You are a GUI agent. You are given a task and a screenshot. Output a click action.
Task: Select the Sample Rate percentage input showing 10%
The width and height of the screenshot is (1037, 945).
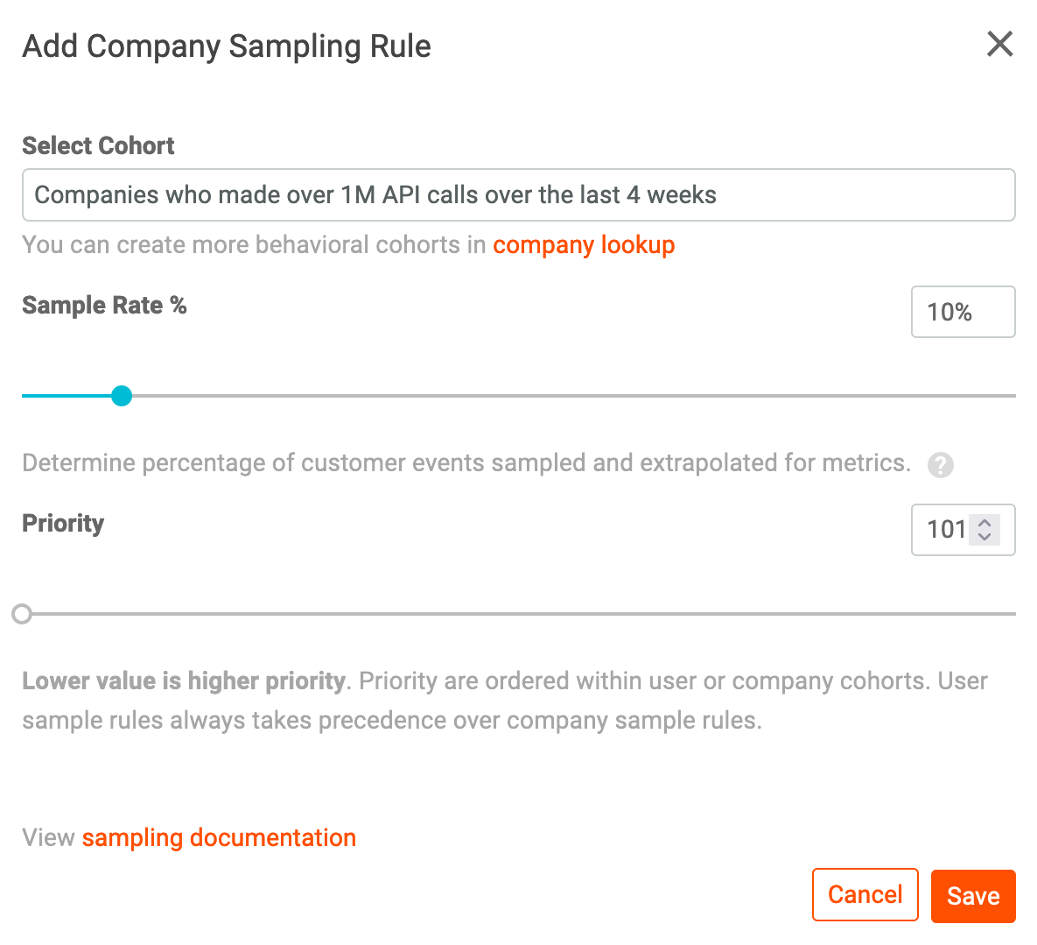coord(963,312)
